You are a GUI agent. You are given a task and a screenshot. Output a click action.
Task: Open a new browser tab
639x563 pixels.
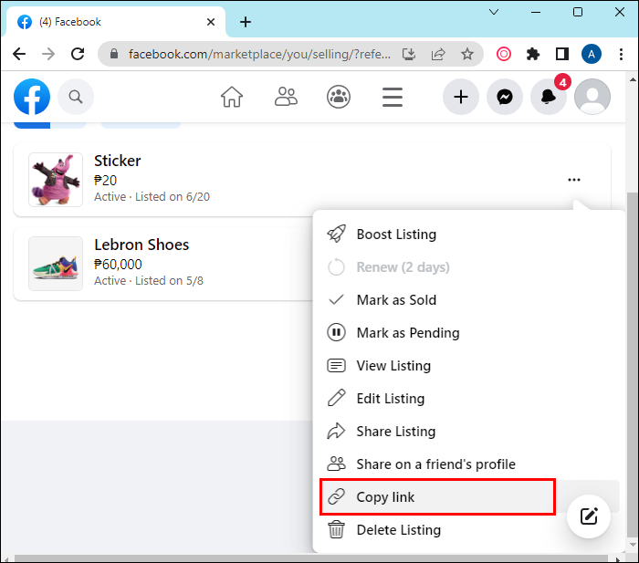pos(246,22)
